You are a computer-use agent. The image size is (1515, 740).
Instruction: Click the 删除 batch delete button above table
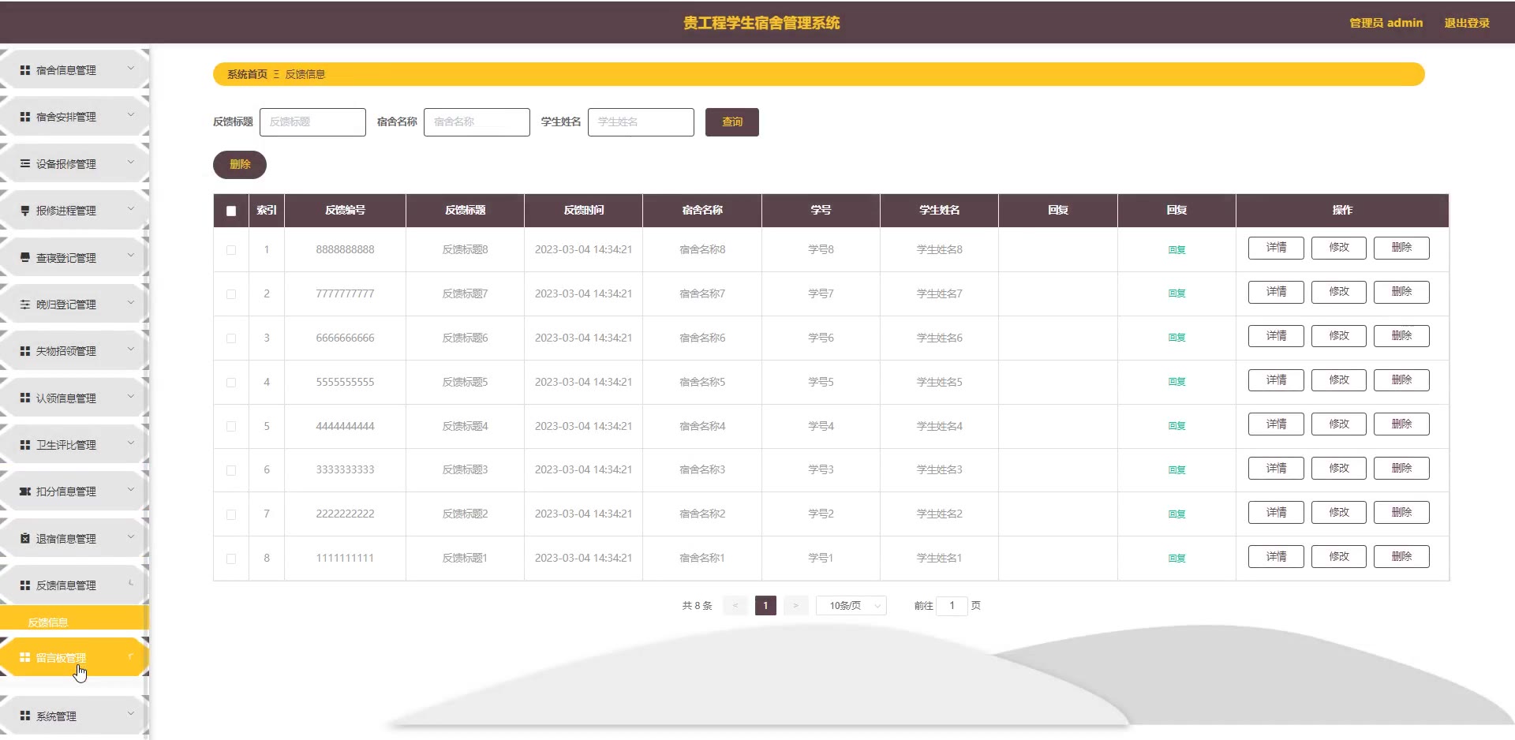(240, 165)
